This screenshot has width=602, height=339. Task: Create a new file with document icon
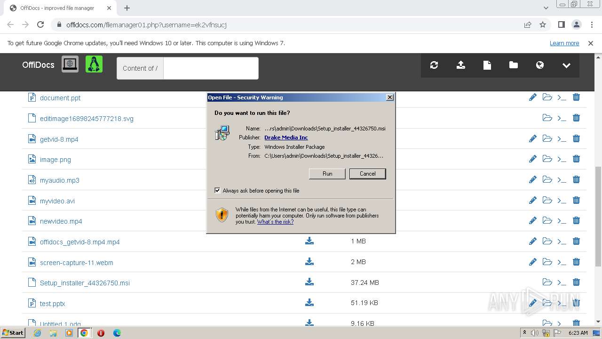(x=487, y=65)
